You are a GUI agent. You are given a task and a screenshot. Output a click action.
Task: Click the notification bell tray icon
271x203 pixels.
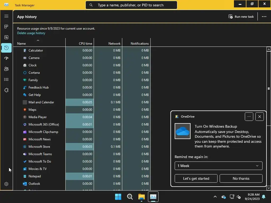264,197
